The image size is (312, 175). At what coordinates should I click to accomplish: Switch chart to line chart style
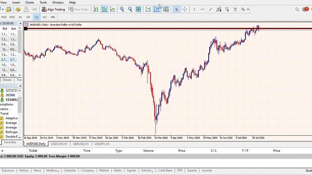pyautogui.click(x=113, y=9)
